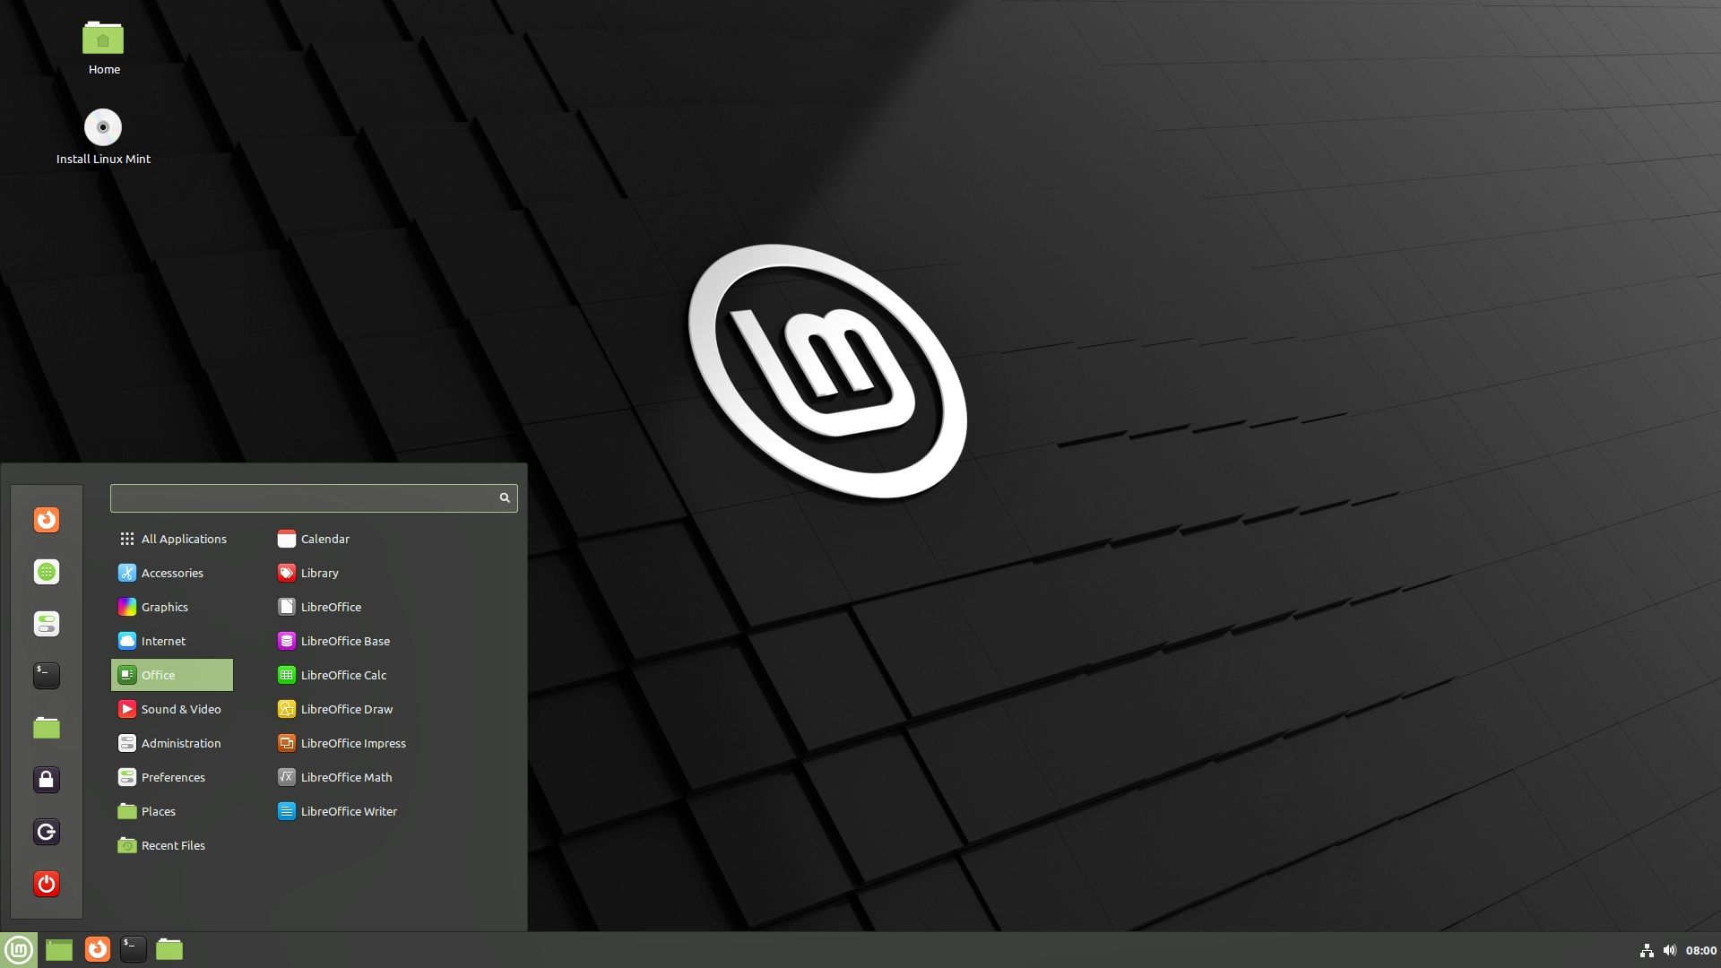Open the file manager from the menu sidebar
The width and height of the screenshot is (1721, 968).
click(x=47, y=728)
